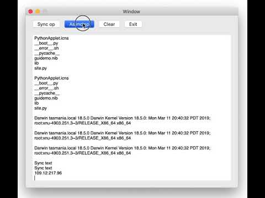Place cursor on first PythonApplet.icns line

click(x=51, y=38)
